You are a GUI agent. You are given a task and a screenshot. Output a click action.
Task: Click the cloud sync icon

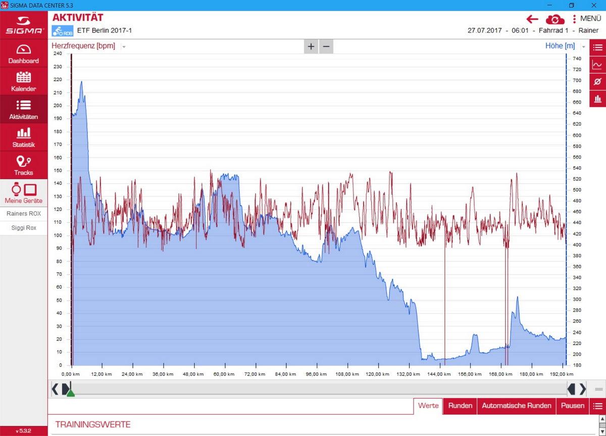[x=555, y=20]
